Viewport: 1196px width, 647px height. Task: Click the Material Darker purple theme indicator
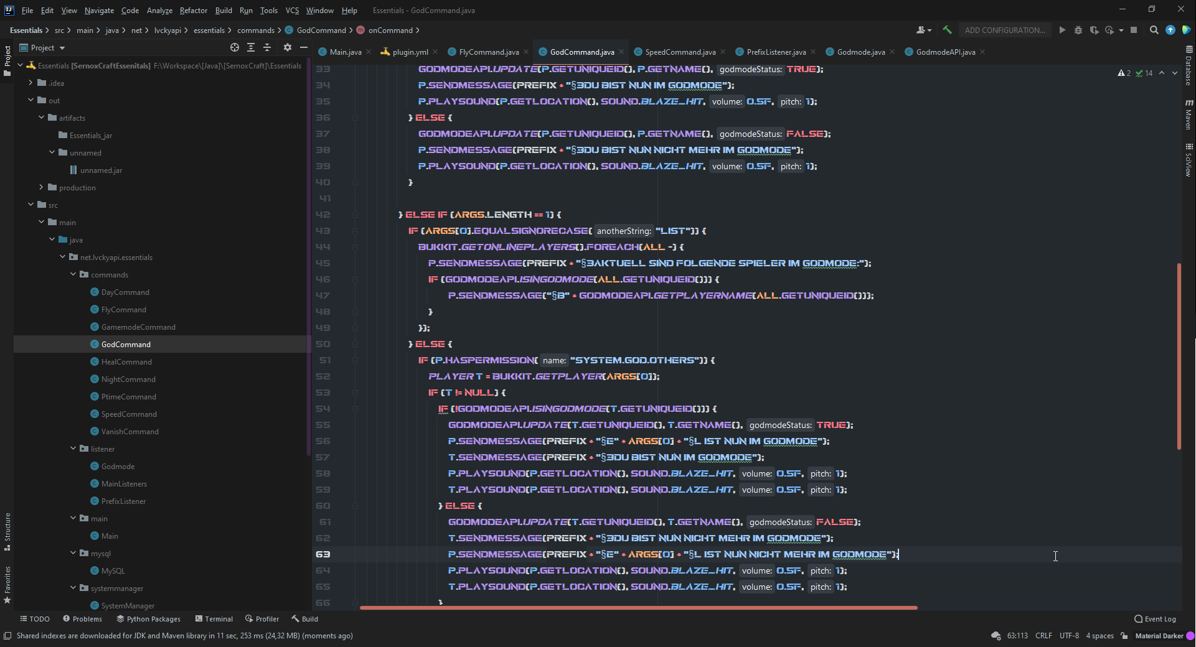tap(1190, 636)
